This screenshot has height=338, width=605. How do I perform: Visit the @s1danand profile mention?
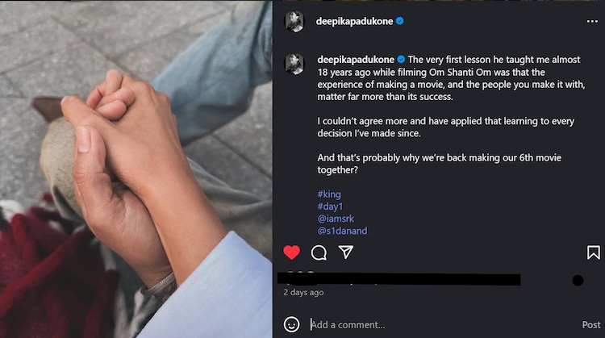[343, 231]
